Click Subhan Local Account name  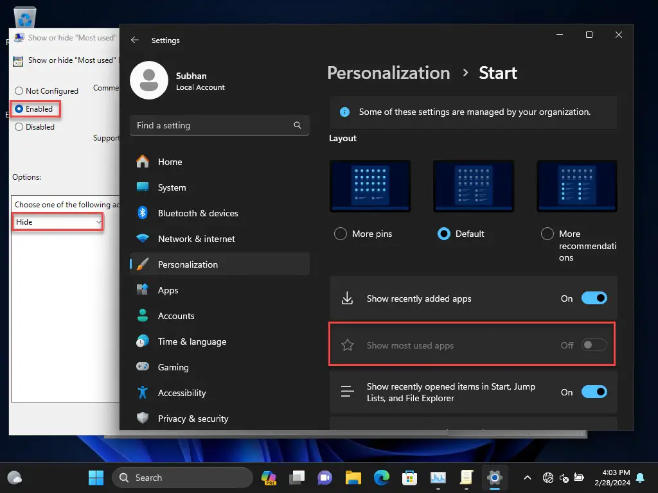tap(200, 81)
